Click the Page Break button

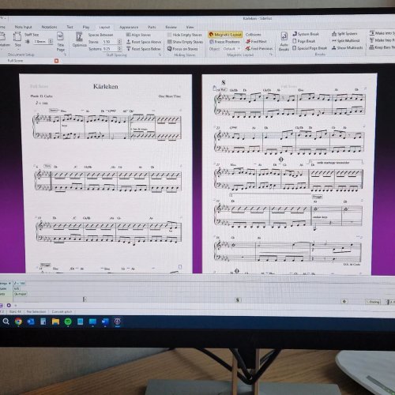point(304,41)
